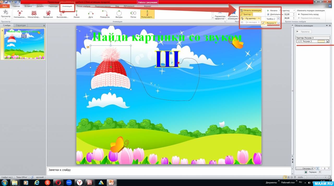The image size is (334, 186).
Task: Choose TextBox 2 as the trigger object
Action: [271, 19]
